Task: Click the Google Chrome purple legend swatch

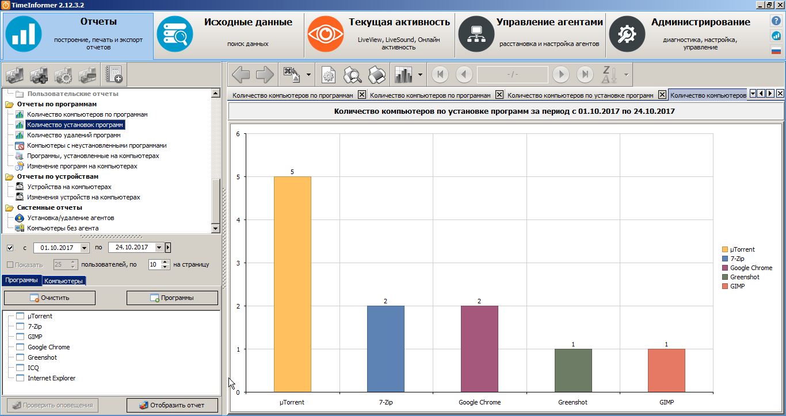Action: click(725, 268)
